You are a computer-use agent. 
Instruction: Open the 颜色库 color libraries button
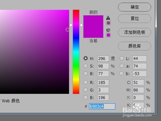[x=134, y=46]
